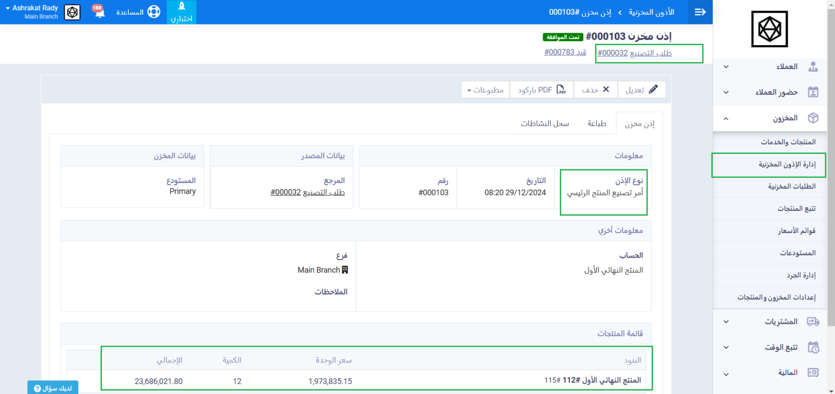Screen dimensions: 835x394
Task: Open the مطبوعات dropdown
Action: tap(485, 90)
